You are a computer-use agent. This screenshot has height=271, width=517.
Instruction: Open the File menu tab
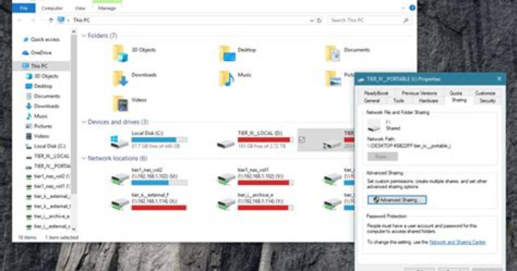[x=23, y=8]
